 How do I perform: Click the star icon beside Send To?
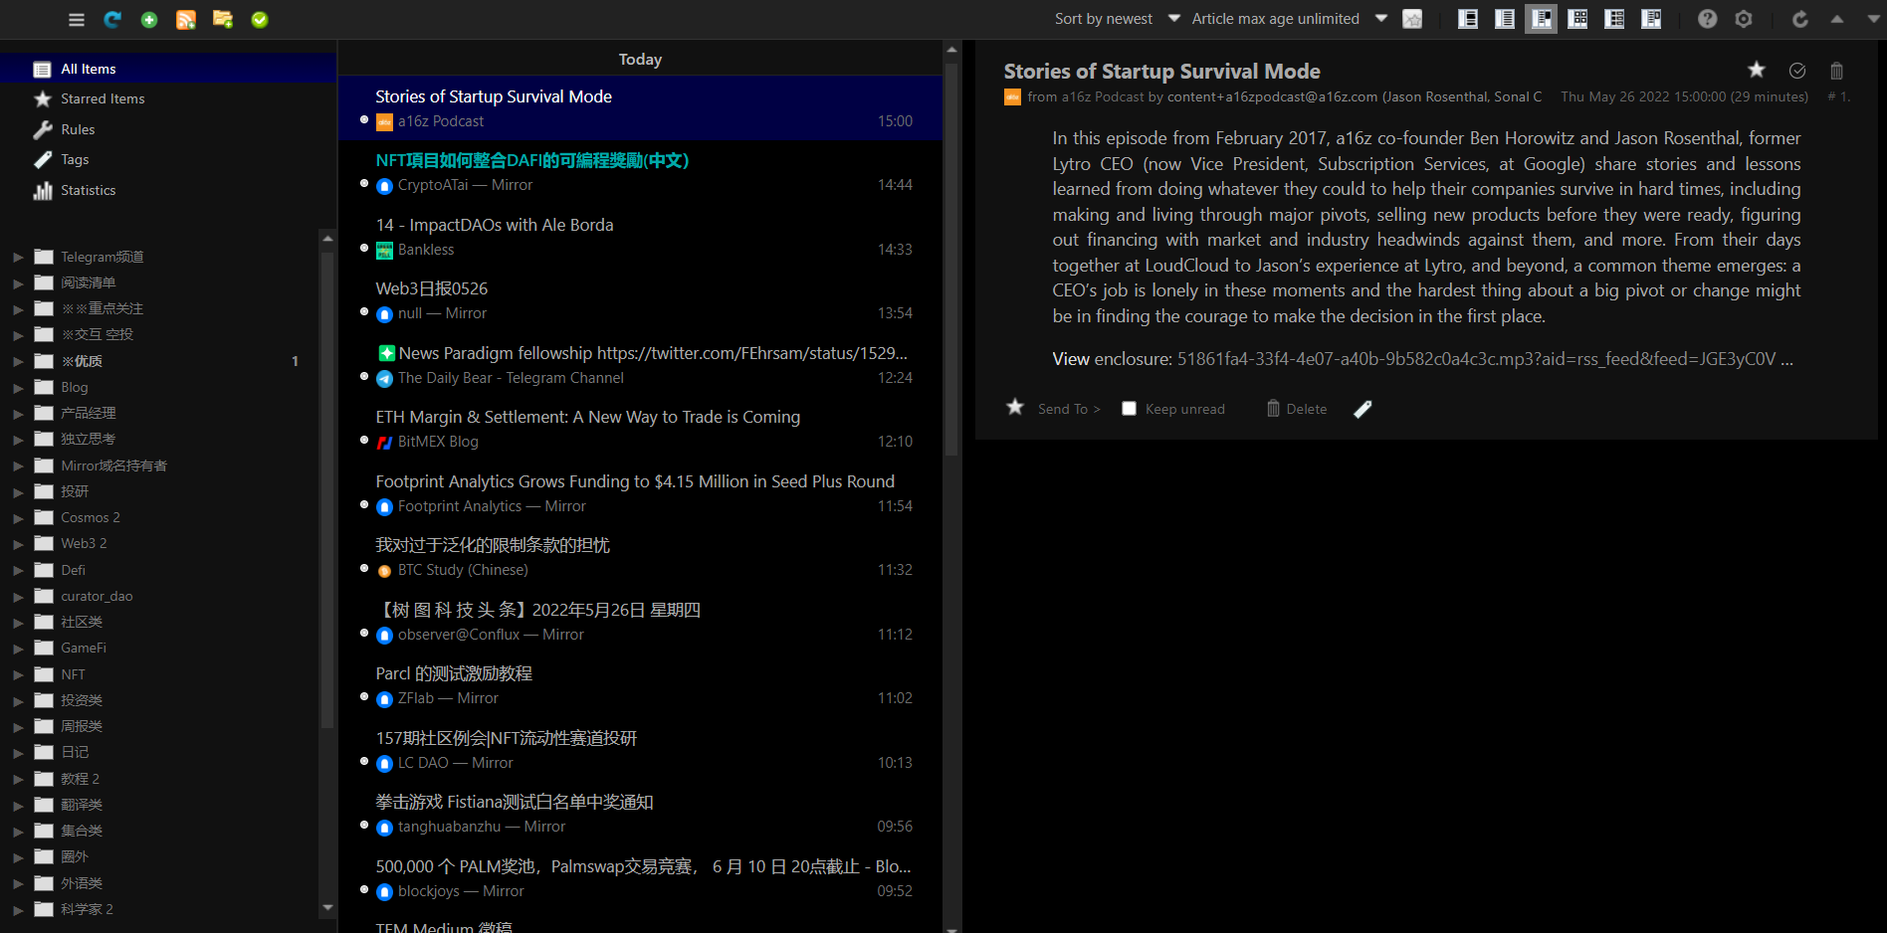[x=1015, y=407]
